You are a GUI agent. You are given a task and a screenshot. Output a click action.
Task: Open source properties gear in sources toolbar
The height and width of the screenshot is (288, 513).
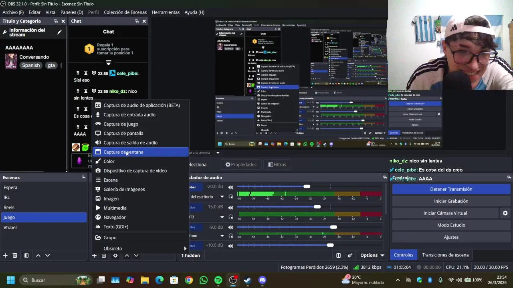(115, 256)
